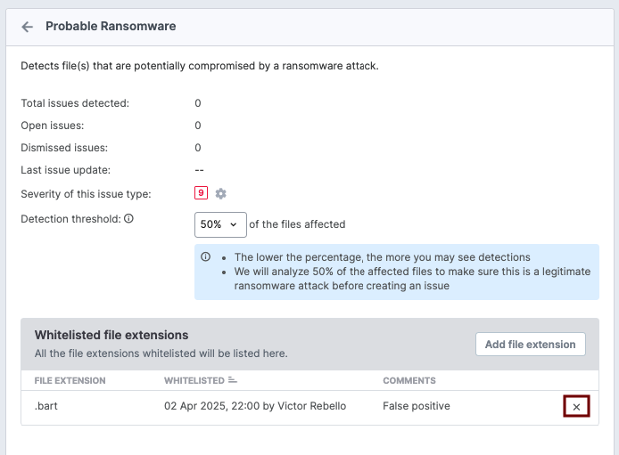Click the Severity of this issue type label

click(x=86, y=194)
